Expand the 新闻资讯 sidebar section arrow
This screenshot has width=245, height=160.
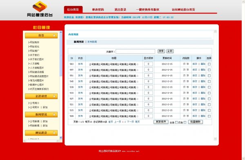coord(54,115)
